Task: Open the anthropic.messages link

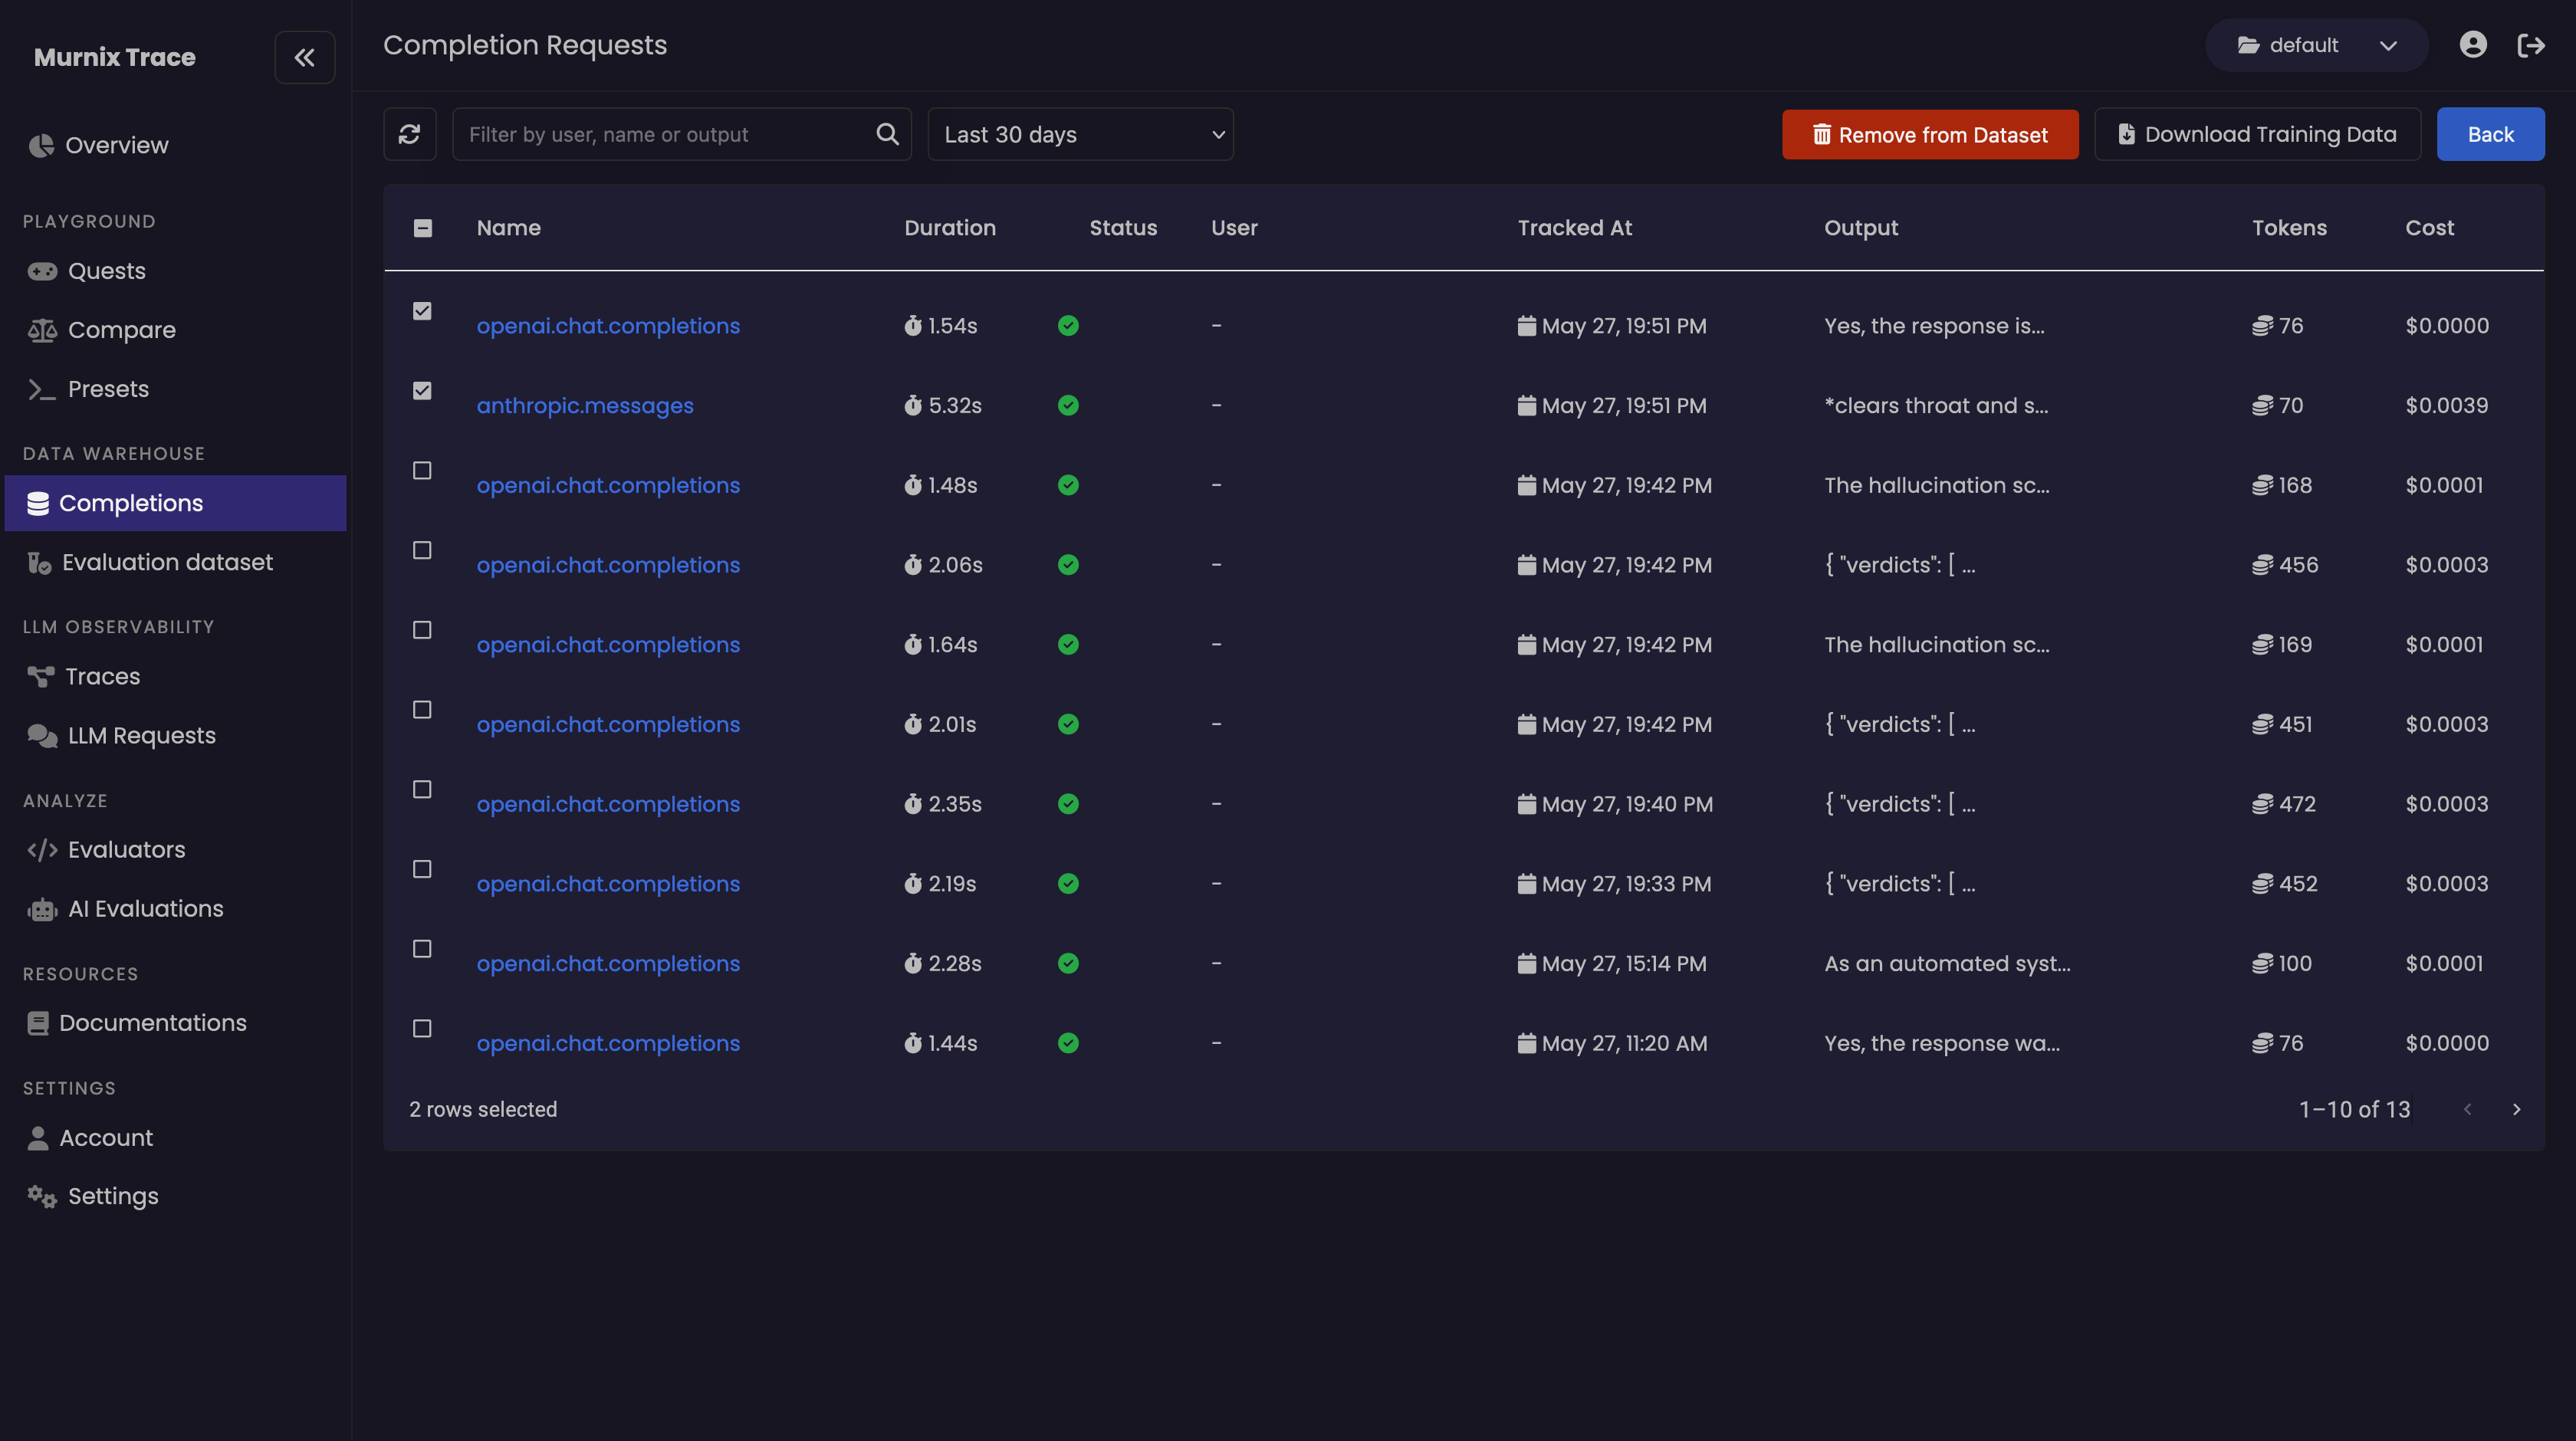Action: point(585,406)
